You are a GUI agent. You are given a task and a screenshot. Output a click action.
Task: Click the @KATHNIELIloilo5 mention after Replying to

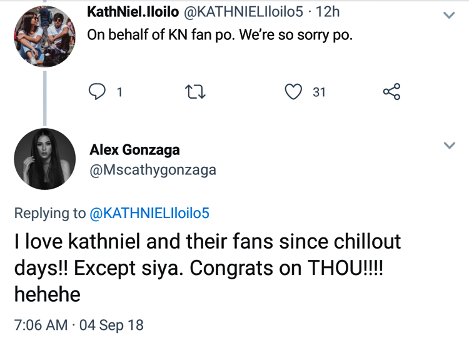click(149, 213)
